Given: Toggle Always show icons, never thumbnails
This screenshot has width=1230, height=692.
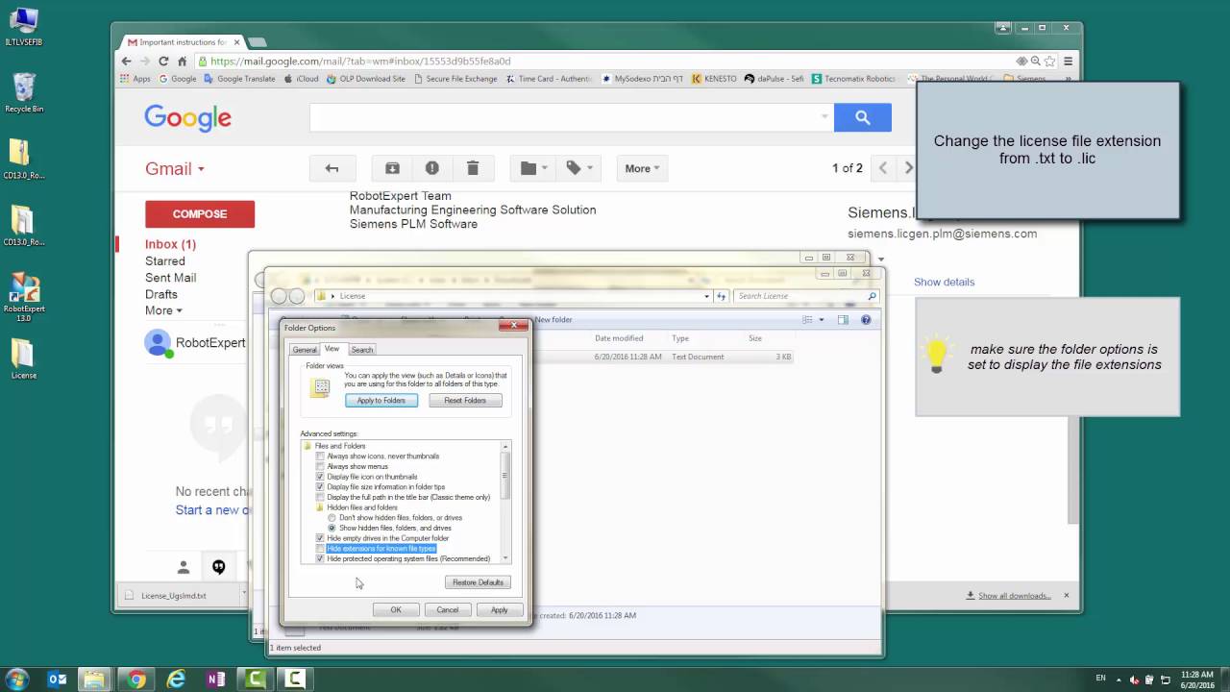Looking at the screenshot, I should coord(321,456).
